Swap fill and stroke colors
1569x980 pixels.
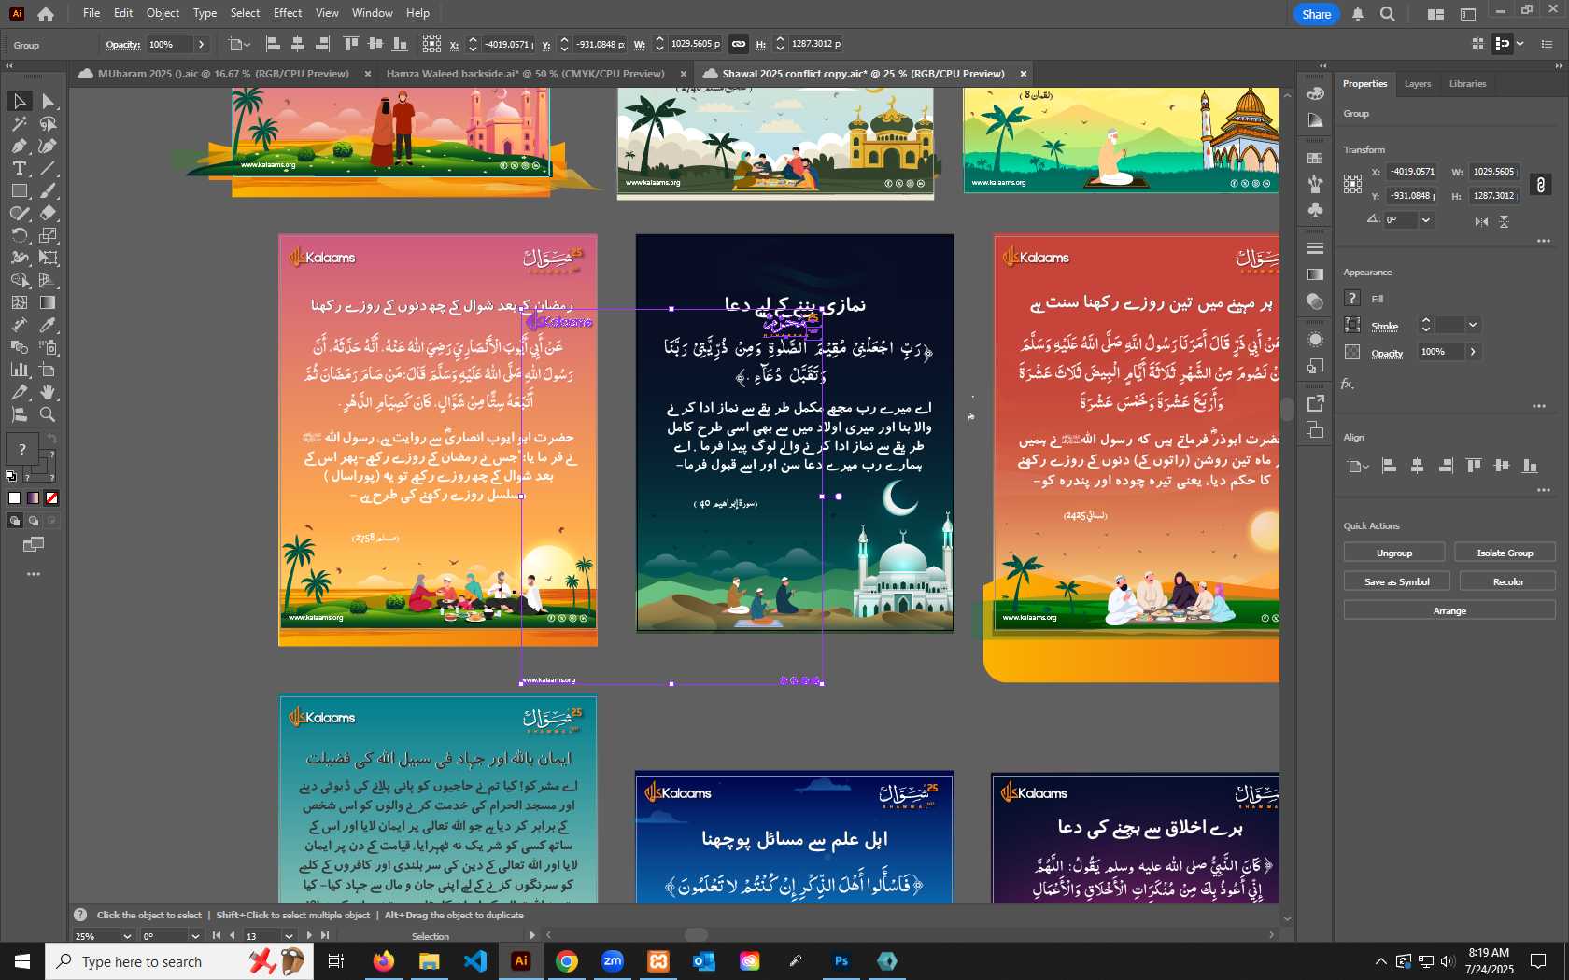pos(52,439)
